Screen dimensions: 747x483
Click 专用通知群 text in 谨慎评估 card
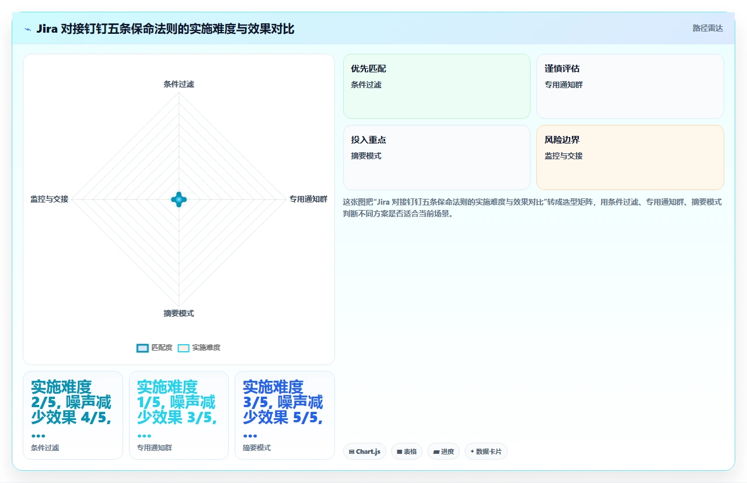point(564,85)
